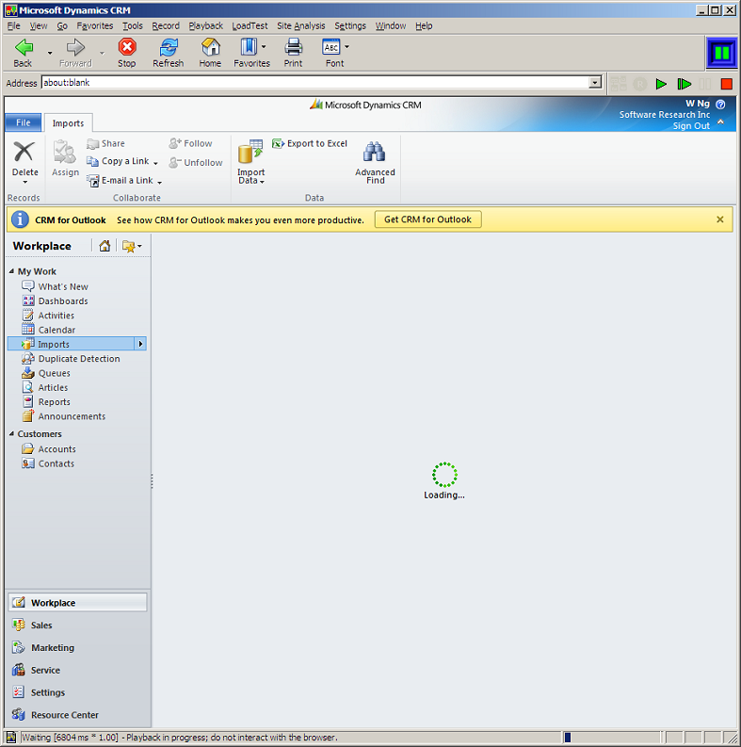Click the E-mail a Link button
The image size is (741, 747).
click(x=124, y=181)
